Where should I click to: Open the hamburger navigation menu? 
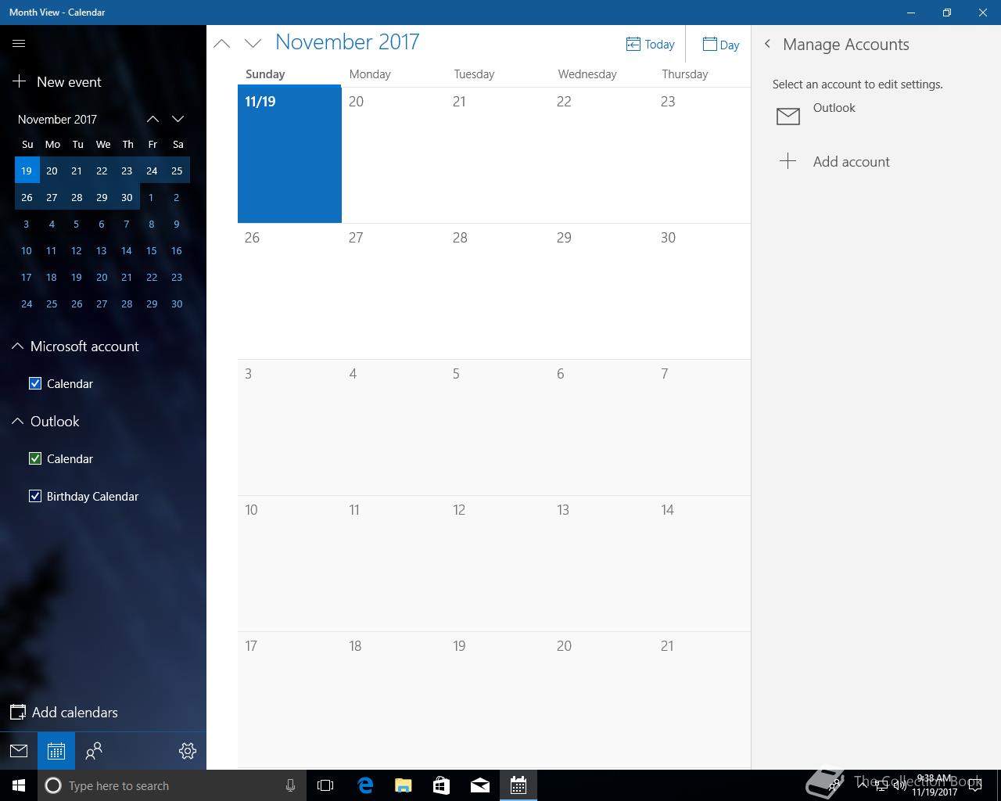(19, 44)
